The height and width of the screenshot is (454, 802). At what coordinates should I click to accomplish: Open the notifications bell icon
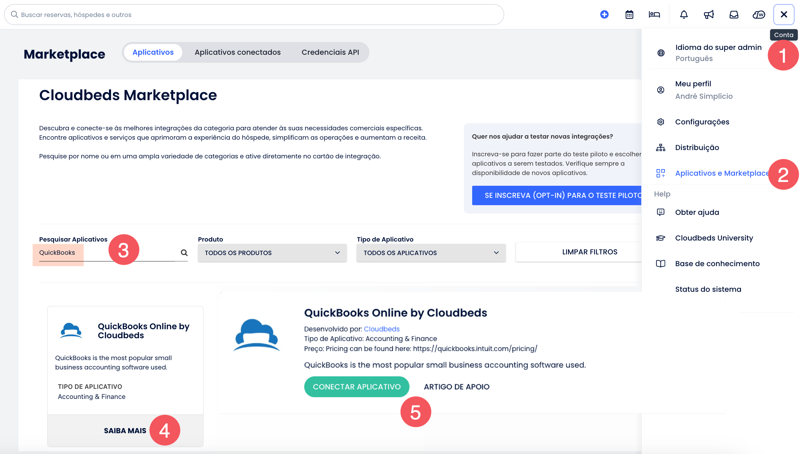tap(684, 15)
